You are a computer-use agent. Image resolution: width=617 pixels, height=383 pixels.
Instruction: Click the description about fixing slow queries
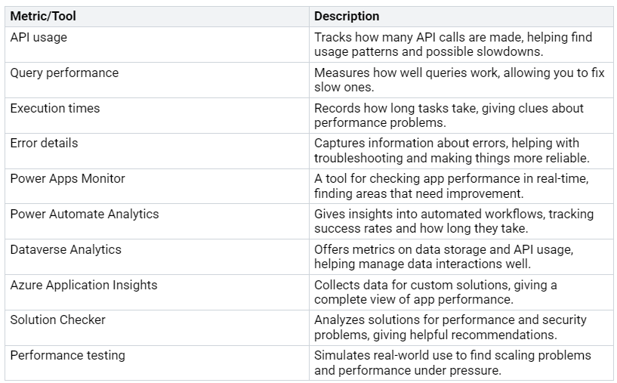point(451,80)
